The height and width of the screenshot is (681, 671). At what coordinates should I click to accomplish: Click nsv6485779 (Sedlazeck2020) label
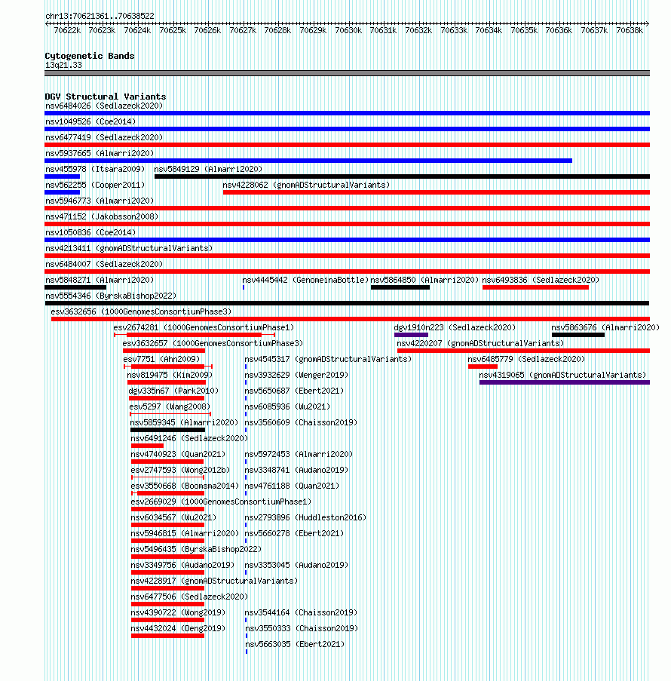click(x=526, y=360)
